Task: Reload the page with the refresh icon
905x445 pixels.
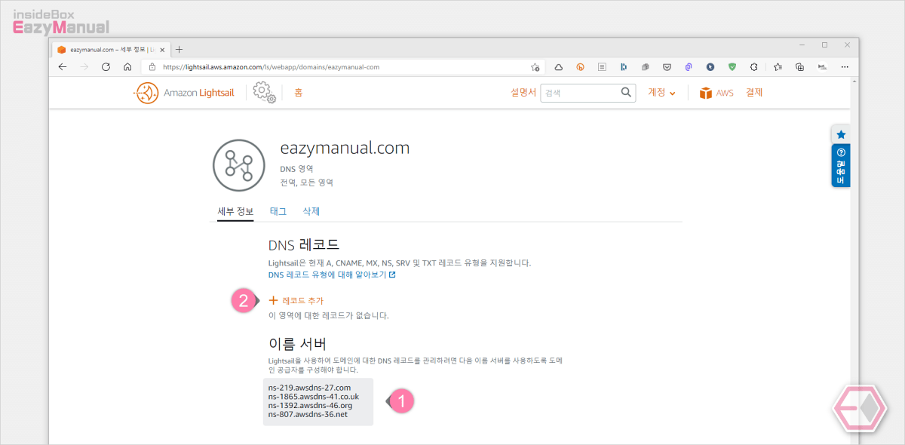Action: point(106,66)
